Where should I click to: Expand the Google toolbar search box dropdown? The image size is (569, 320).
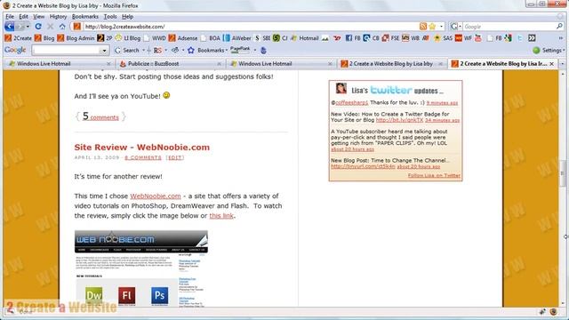104,51
